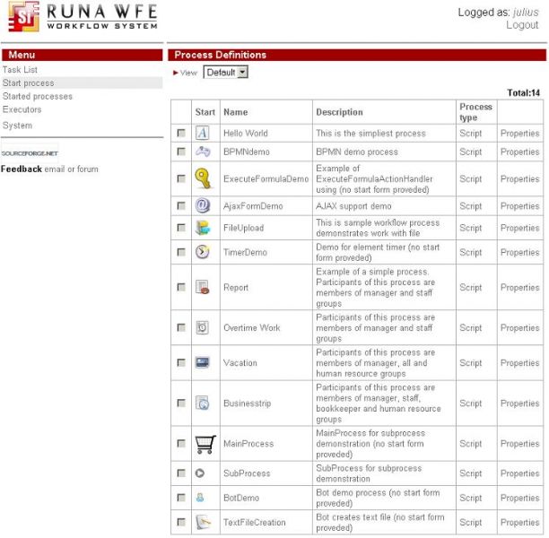
Task: Click the ExecuteFormulaDemo key icon
Action: (203, 178)
